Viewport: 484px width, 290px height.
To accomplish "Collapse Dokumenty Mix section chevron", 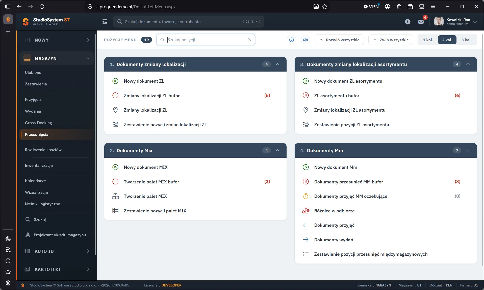I will [277, 150].
